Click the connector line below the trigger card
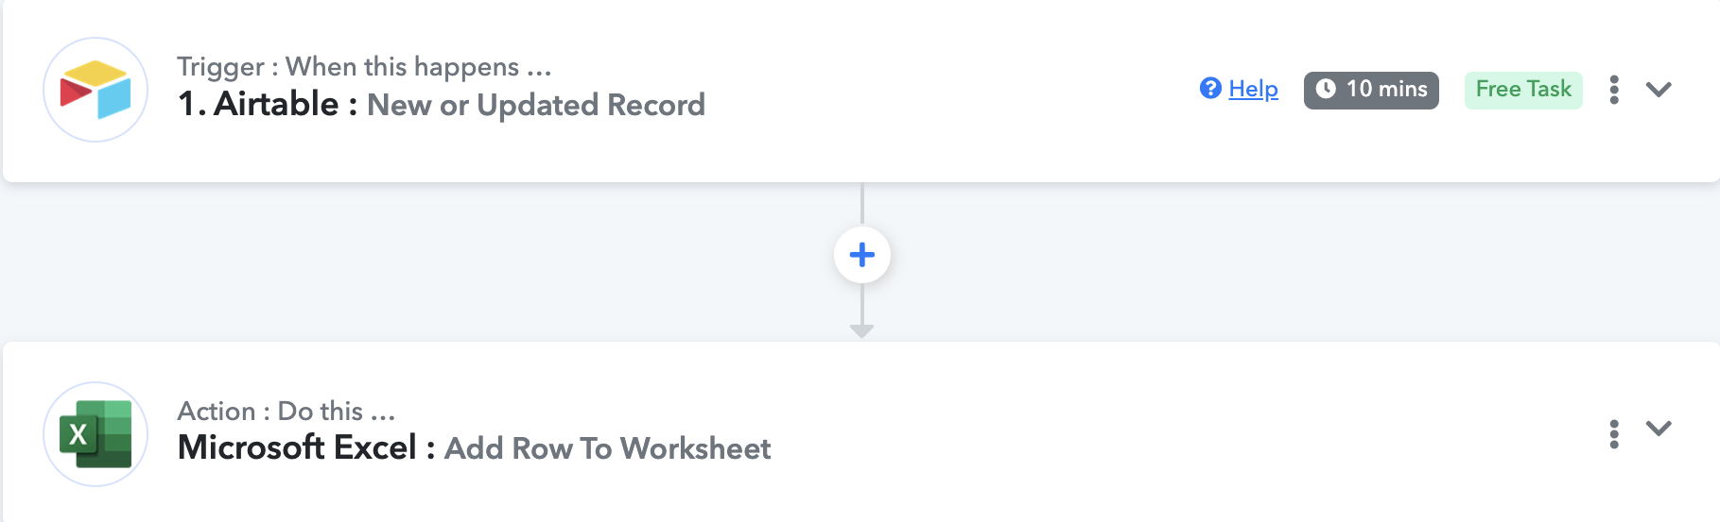Viewport: 1720px width, 522px height. click(862, 204)
